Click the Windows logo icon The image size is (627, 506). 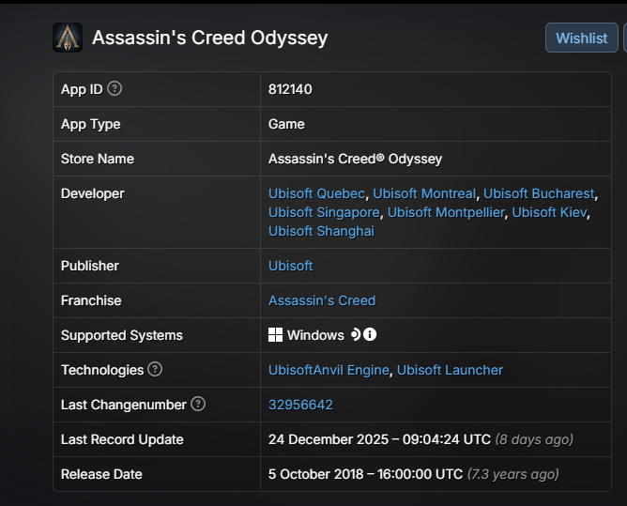tap(276, 335)
